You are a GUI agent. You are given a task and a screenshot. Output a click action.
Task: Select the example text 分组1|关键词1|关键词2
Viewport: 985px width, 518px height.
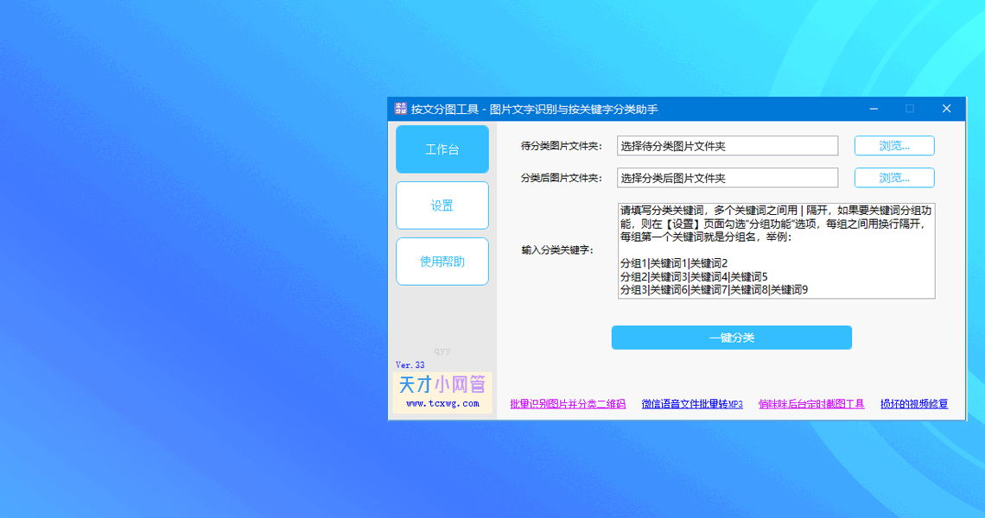click(674, 262)
